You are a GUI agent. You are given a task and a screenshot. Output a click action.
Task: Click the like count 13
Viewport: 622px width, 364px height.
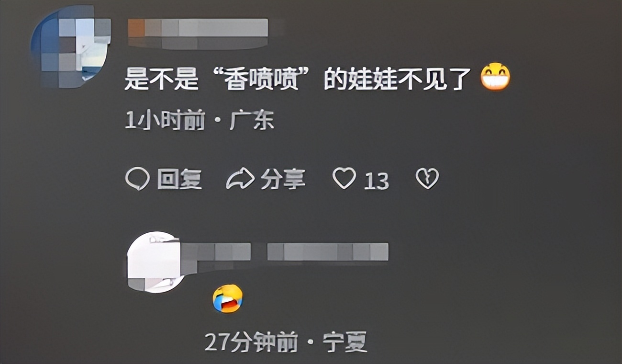pos(377,181)
